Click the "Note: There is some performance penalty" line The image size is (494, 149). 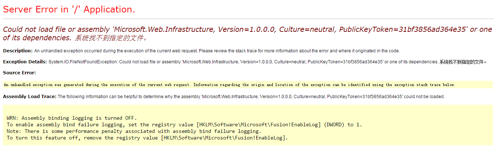pyautogui.click(x=134, y=131)
